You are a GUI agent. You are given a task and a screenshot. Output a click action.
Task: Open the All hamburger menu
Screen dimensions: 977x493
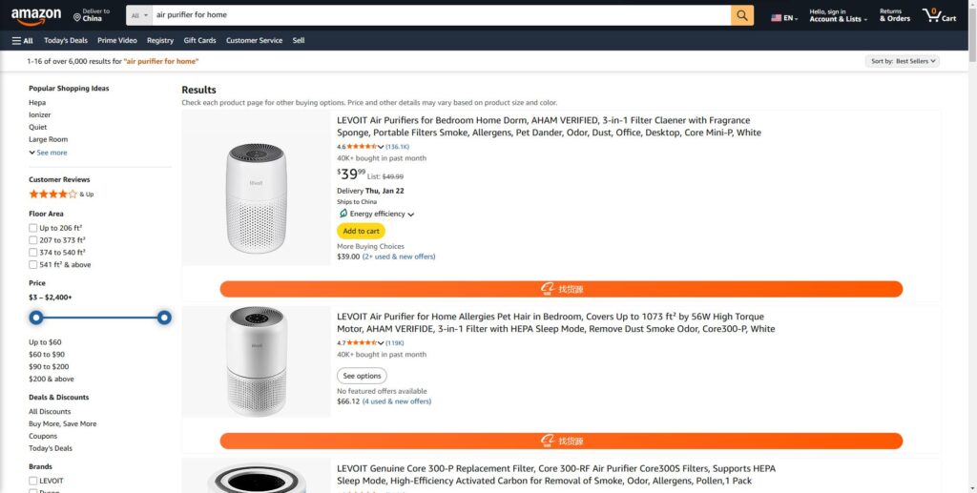pos(22,41)
